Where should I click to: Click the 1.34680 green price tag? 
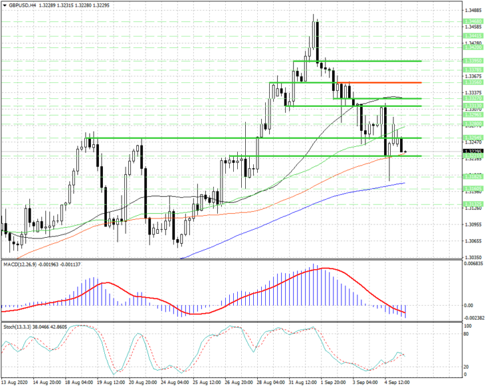click(x=473, y=21)
